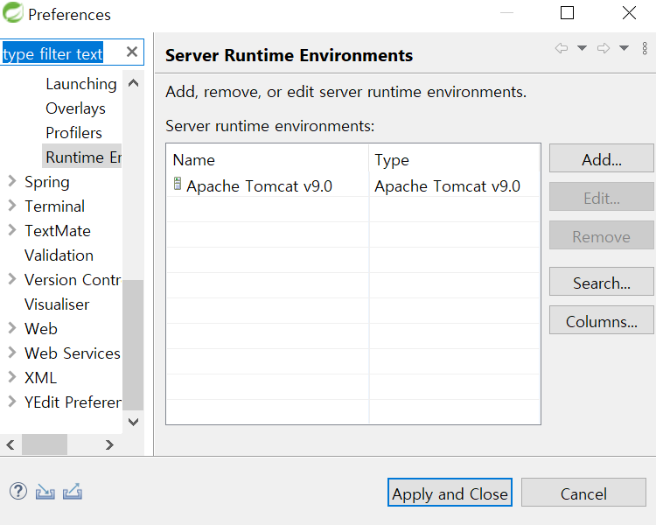Open the forward history dropdown arrow
Viewport: 656px width, 525px height.
point(624,48)
